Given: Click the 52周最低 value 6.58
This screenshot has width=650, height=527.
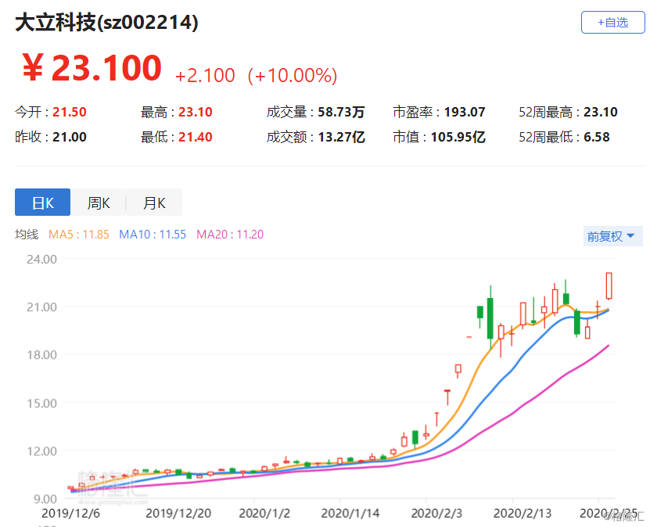Looking at the screenshot, I should pyautogui.click(x=597, y=137).
